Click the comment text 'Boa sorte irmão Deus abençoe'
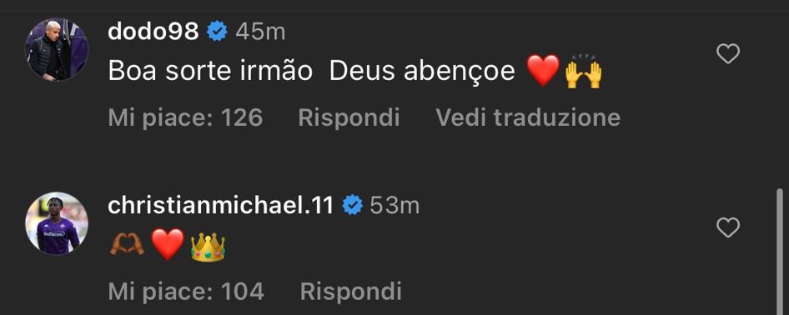789x315 pixels. click(311, 72)
